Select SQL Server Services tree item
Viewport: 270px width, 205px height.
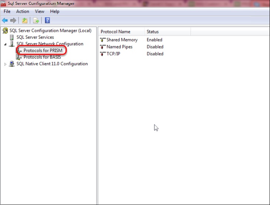pyautogui.click(x=35, y=37)
